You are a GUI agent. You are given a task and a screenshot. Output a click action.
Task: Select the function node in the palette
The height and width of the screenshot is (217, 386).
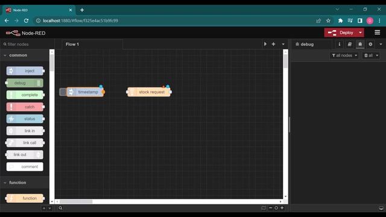click(25, 198)
